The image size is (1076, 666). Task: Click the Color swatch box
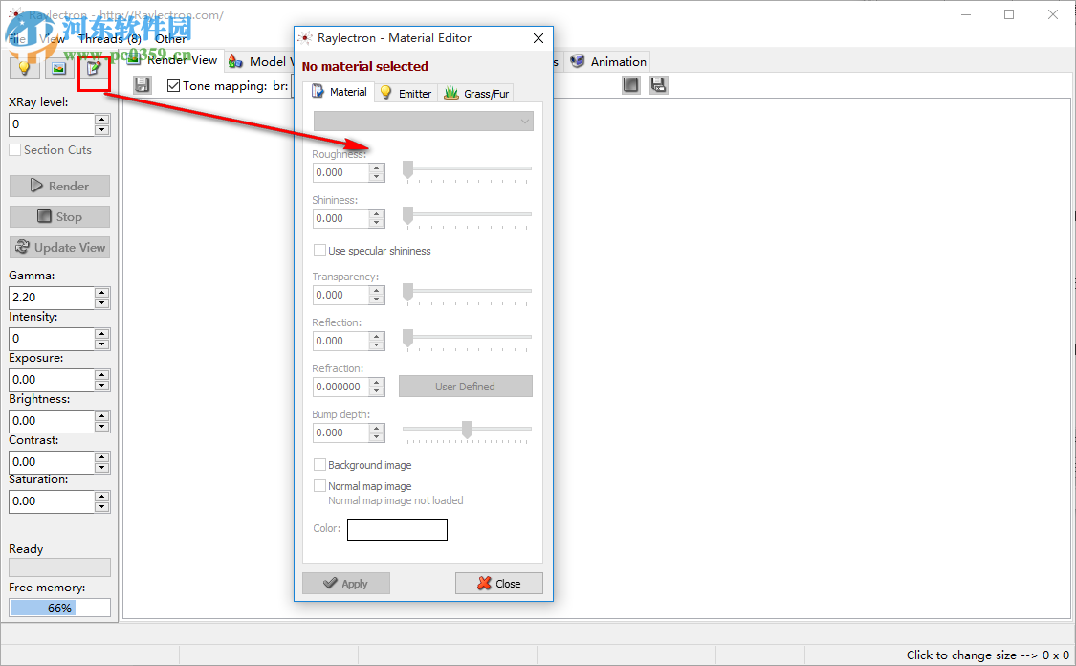(397, 529)
